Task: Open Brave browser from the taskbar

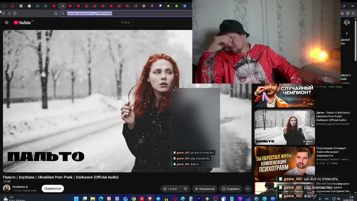Action: pyautogui.click(x=150, y=199)
